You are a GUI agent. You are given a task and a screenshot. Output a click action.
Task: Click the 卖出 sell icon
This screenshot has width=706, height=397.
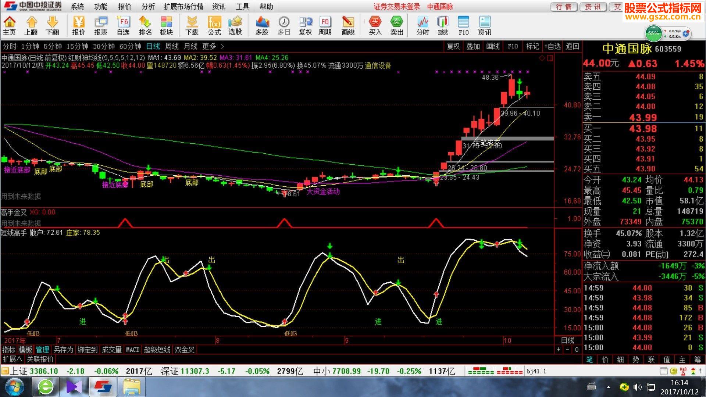[397, 26]
